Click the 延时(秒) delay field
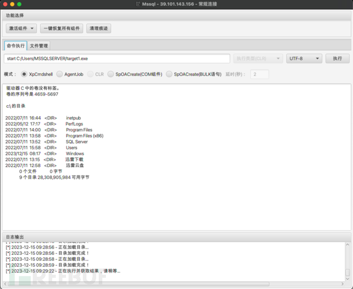353x289 pixels. coord(259,75)
